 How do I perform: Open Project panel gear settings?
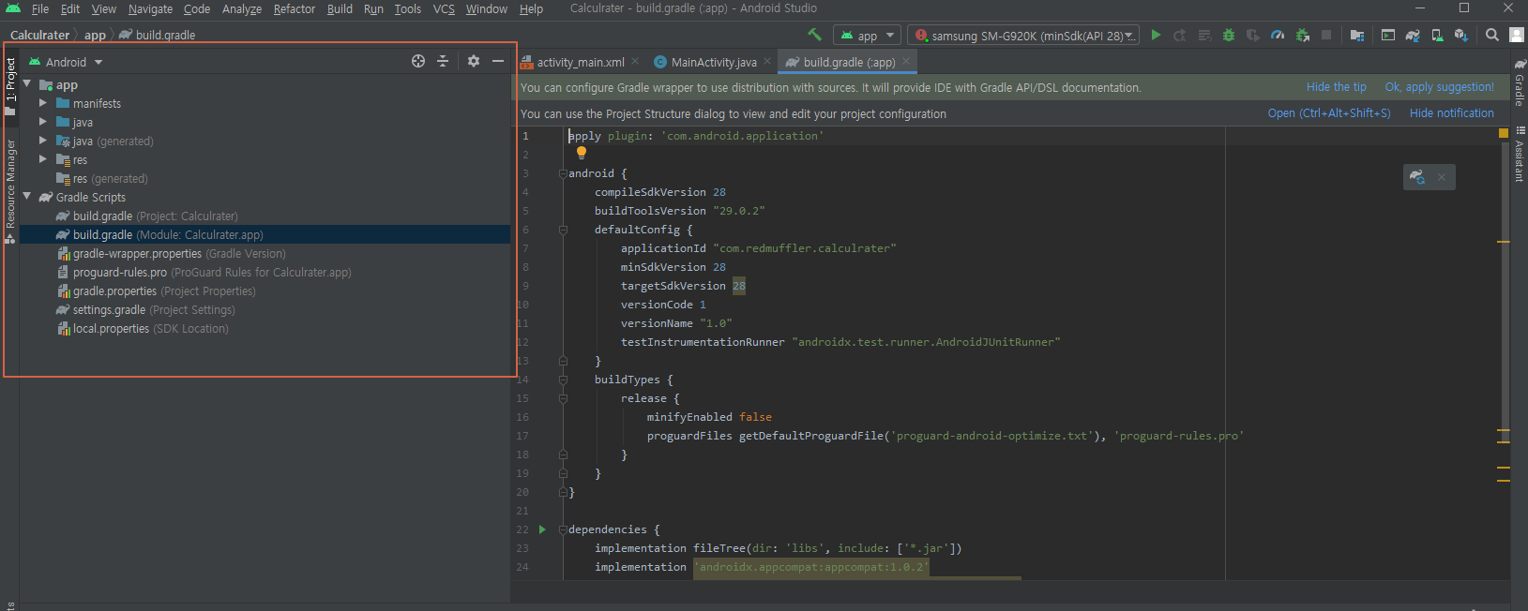(474, 61)
